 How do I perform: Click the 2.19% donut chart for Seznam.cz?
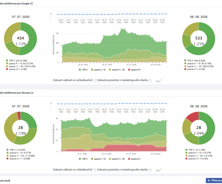click(x=21, y=128)
